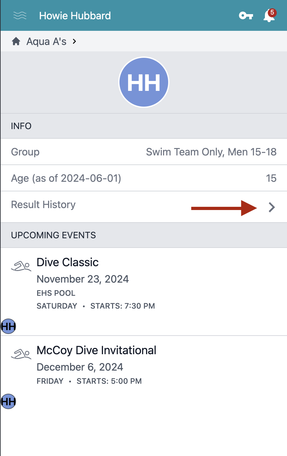Click the Howie Hubbard header title

75,15
